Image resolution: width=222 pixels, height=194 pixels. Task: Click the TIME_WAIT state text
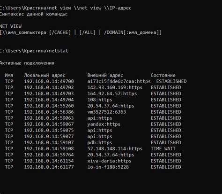163,148
